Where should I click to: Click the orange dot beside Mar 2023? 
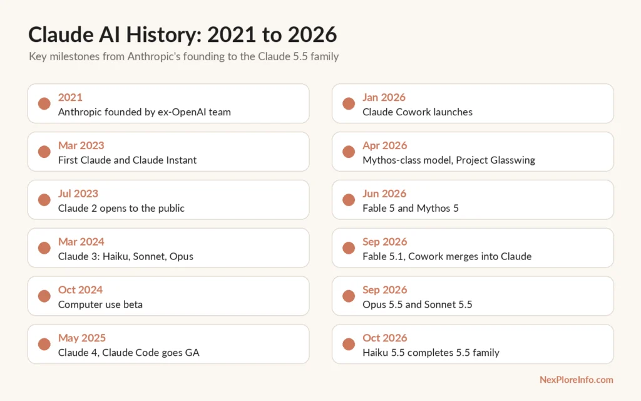tap(44, 152)
